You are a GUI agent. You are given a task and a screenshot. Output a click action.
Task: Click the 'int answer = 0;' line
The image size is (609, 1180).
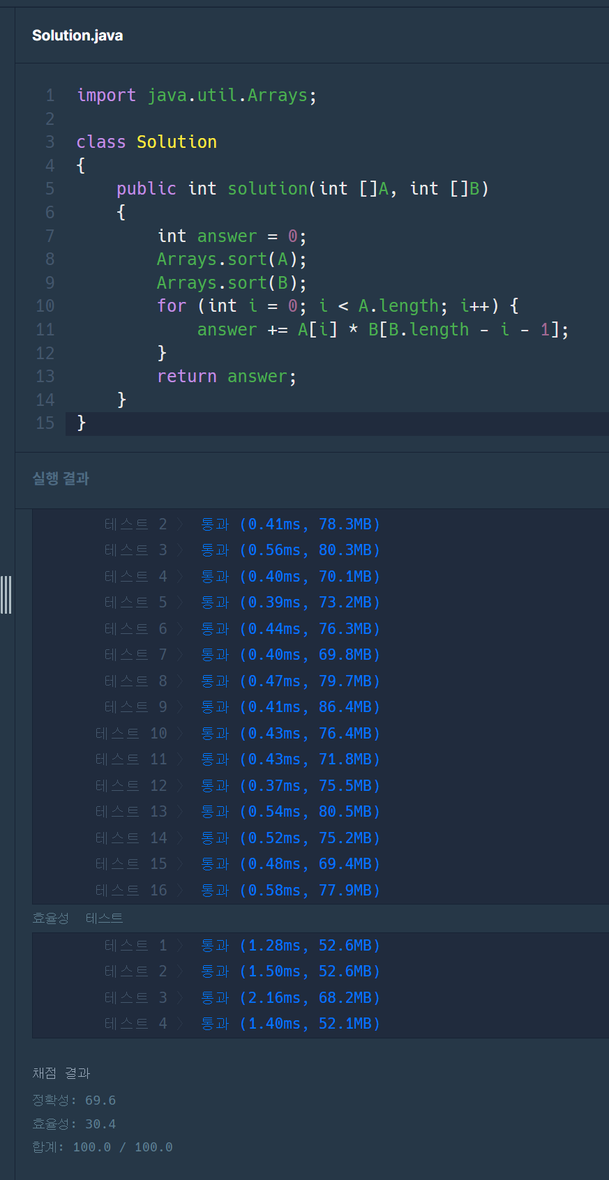coord(232,236)
